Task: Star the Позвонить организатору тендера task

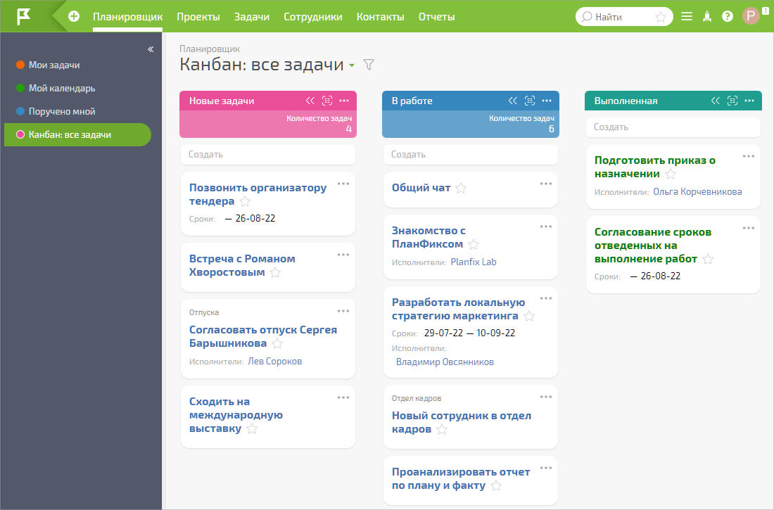Action: click(245, 201)
